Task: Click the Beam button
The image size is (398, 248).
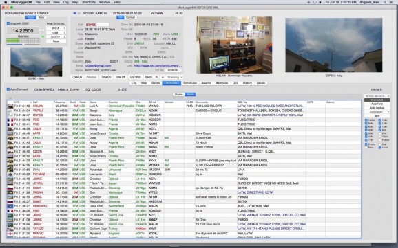Action: [x=149, y=77]
